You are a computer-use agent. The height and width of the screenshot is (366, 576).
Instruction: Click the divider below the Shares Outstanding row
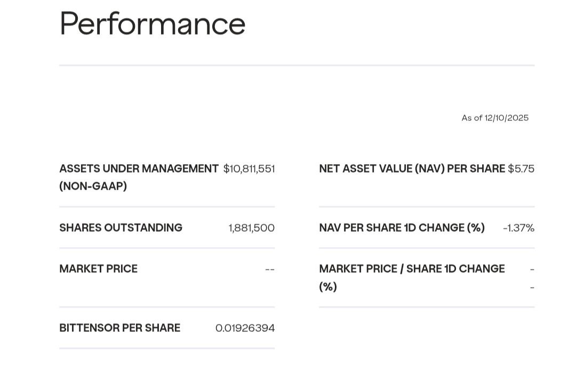[167, 248]
